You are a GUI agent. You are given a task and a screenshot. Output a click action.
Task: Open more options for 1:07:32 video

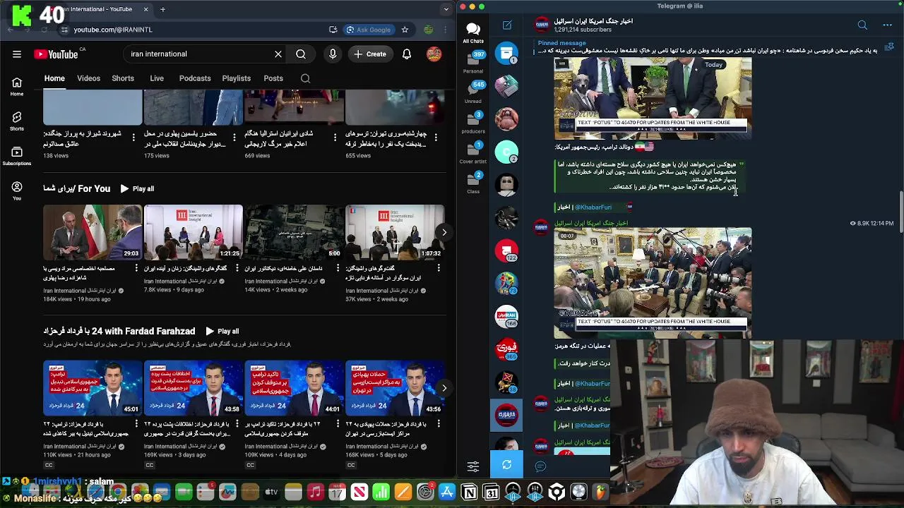click(x=439, y=269)
